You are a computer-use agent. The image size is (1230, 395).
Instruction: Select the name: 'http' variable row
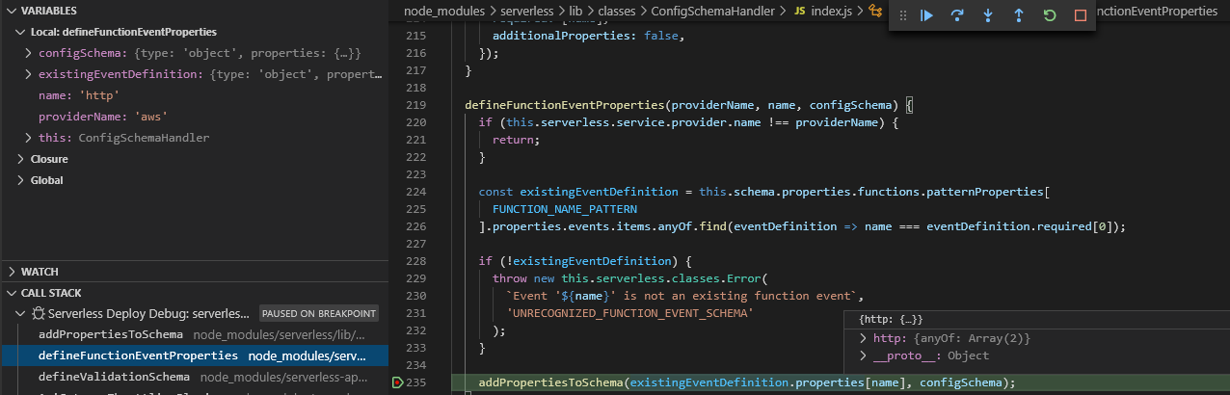click(x=194, y=95)
